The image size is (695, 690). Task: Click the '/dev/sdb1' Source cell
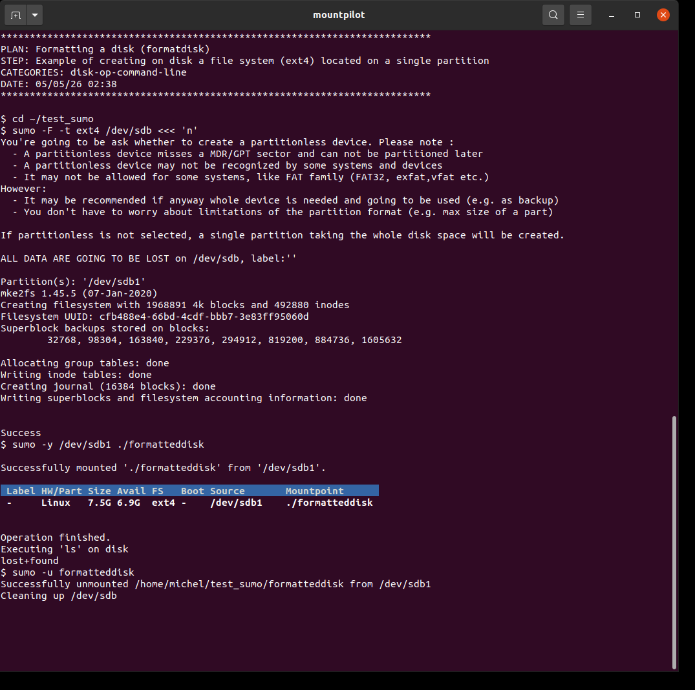[236, 503]
